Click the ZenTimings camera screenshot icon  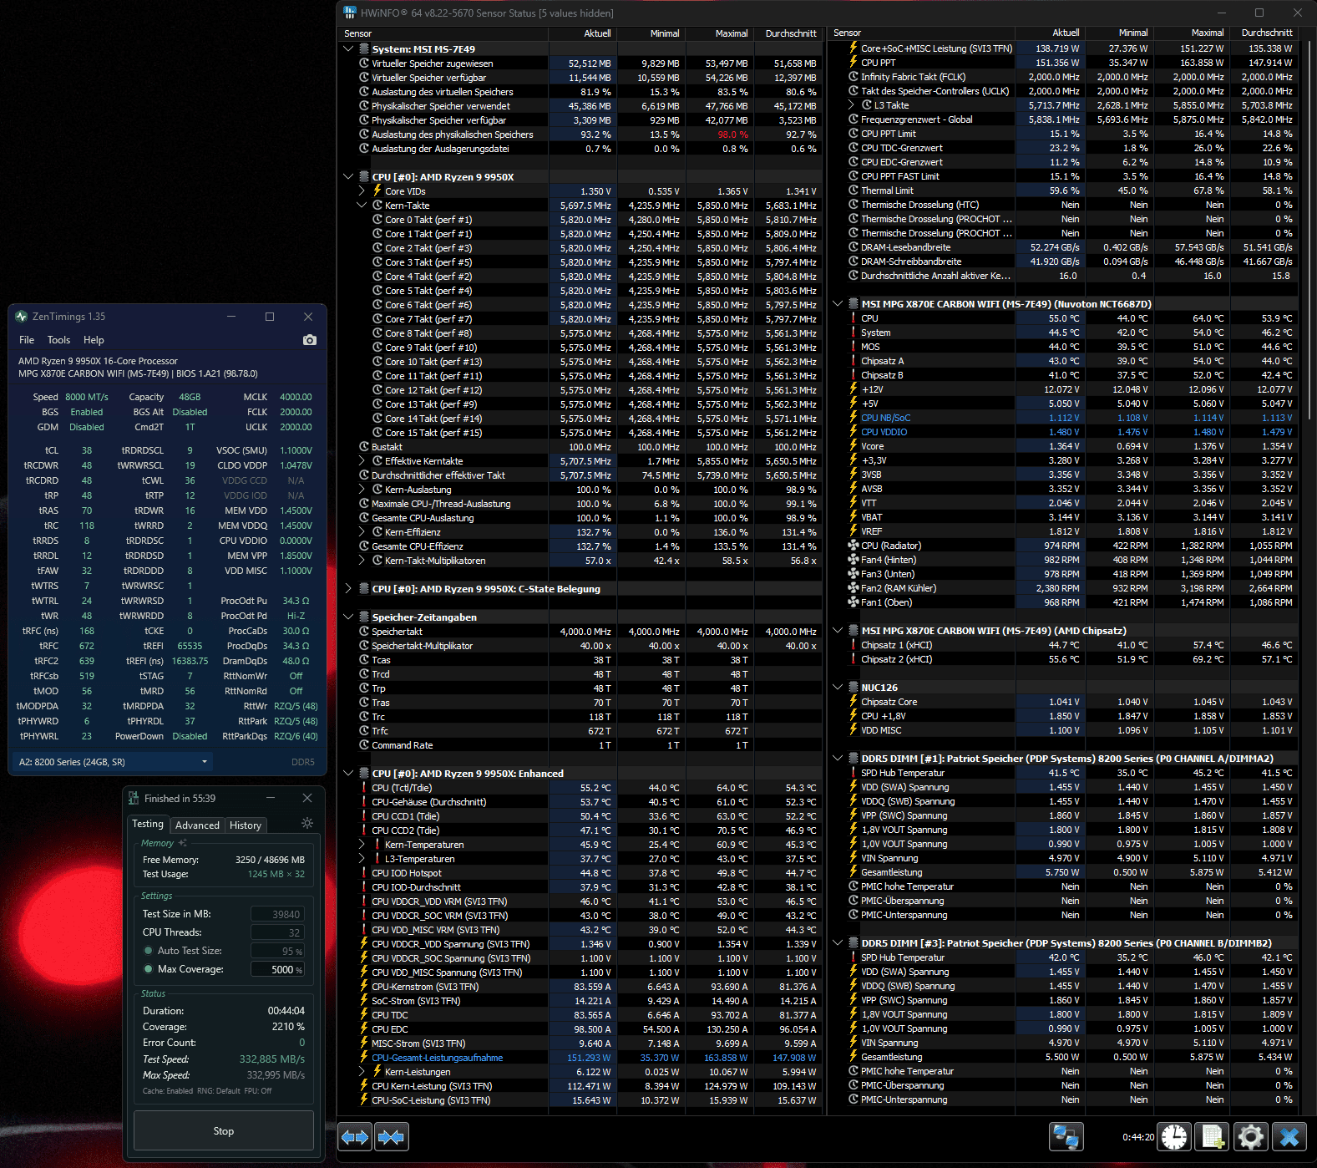310,340
